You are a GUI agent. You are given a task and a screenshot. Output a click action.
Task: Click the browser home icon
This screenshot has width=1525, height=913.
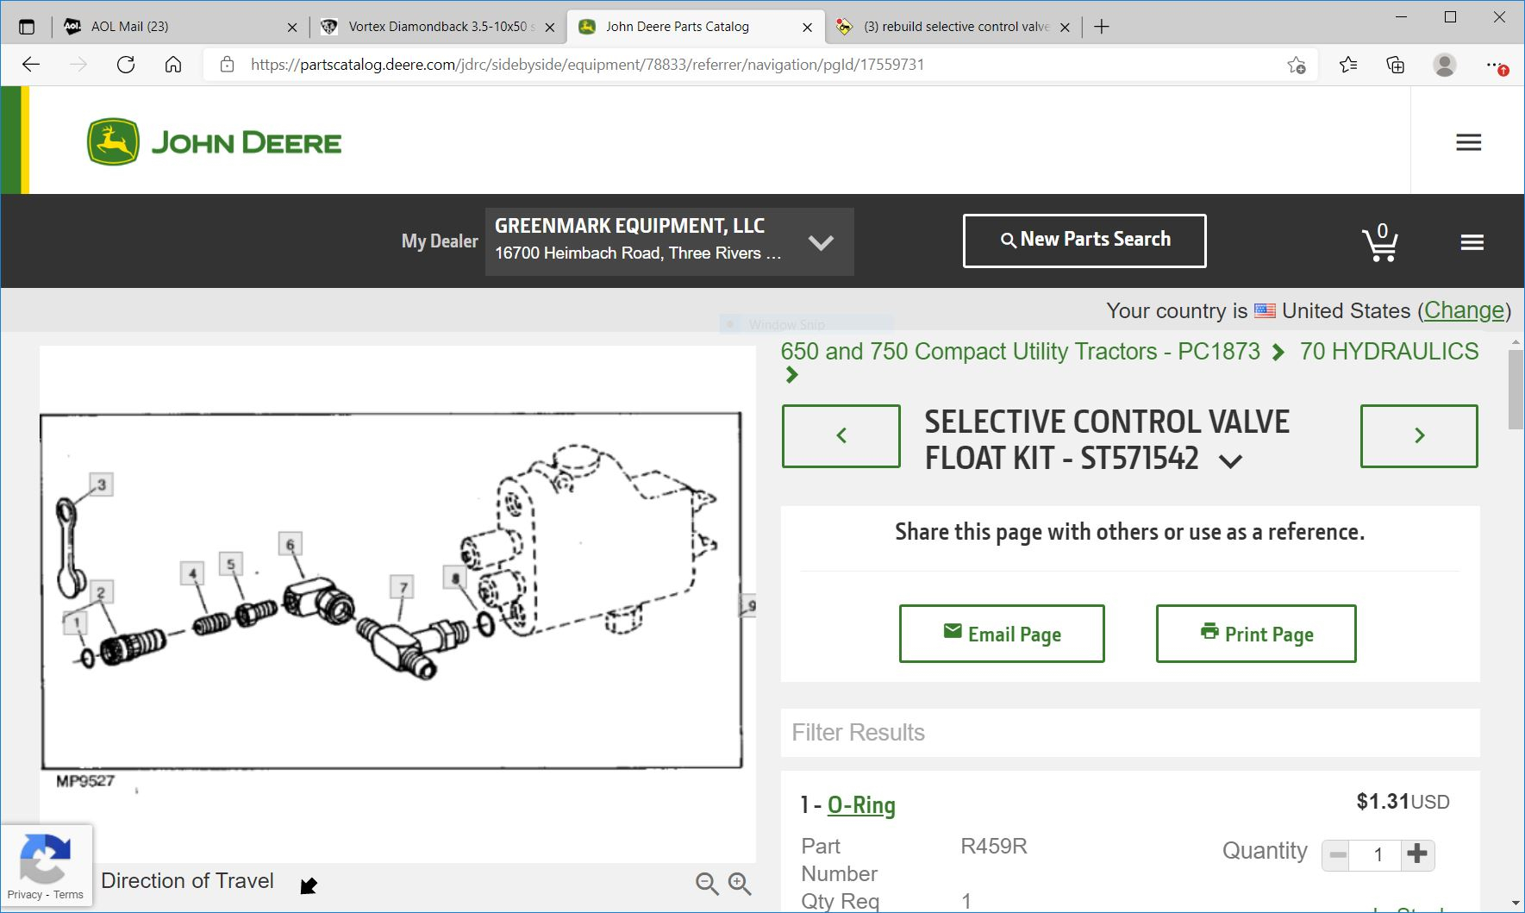173,65
